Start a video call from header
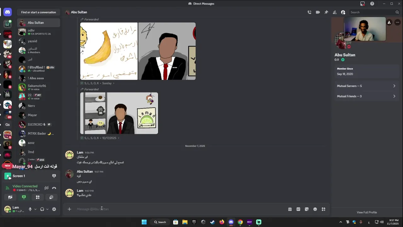 pos(318,12)
